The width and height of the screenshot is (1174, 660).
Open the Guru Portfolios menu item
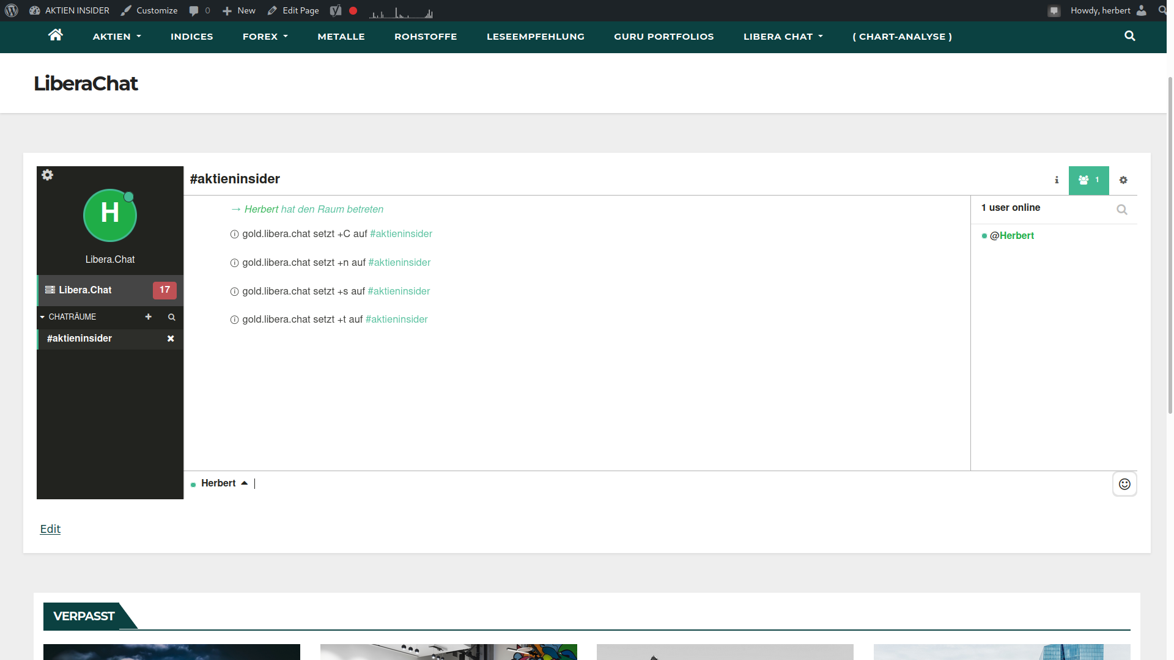tap(663, 37)
